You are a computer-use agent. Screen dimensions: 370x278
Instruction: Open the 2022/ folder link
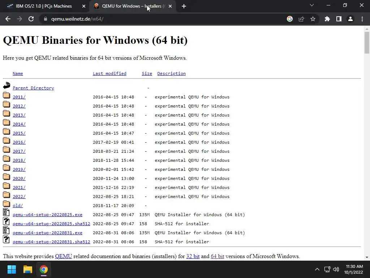19,197
